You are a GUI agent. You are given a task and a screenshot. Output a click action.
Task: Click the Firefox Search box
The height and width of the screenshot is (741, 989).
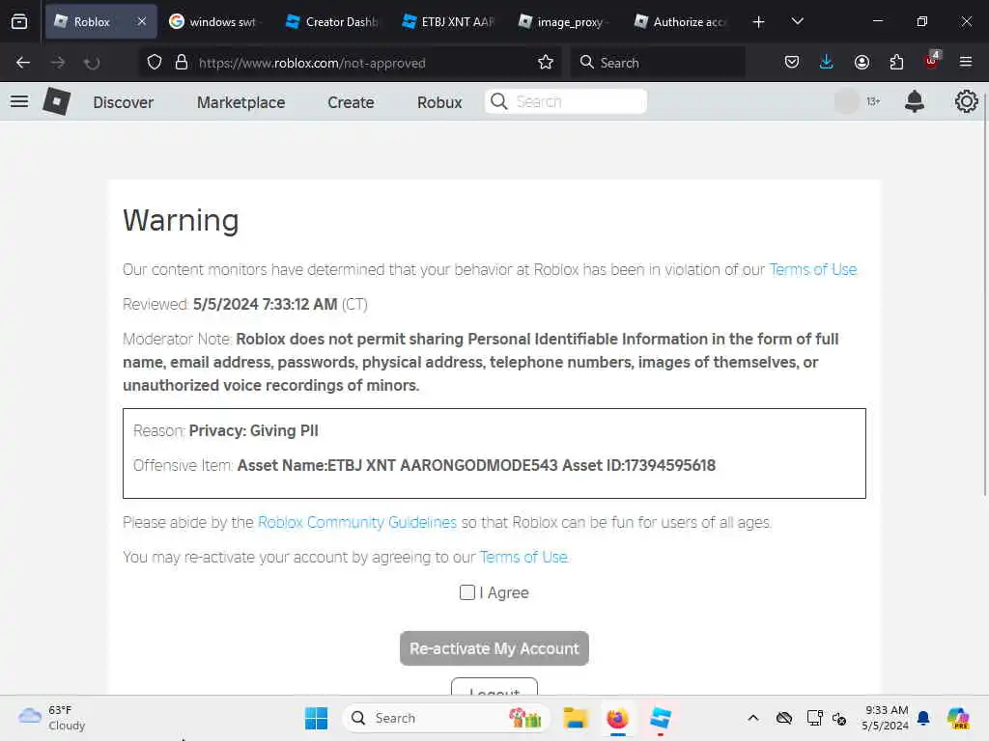(x=658, y=63)
